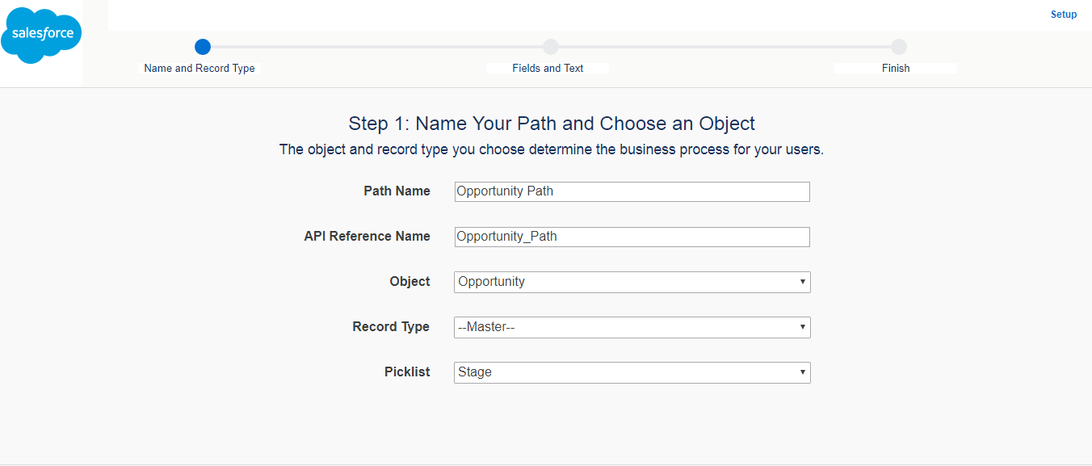Screen dimensions: 1092x466
Task: Select the Name and Record Type step label
Action: pos(199,69)
